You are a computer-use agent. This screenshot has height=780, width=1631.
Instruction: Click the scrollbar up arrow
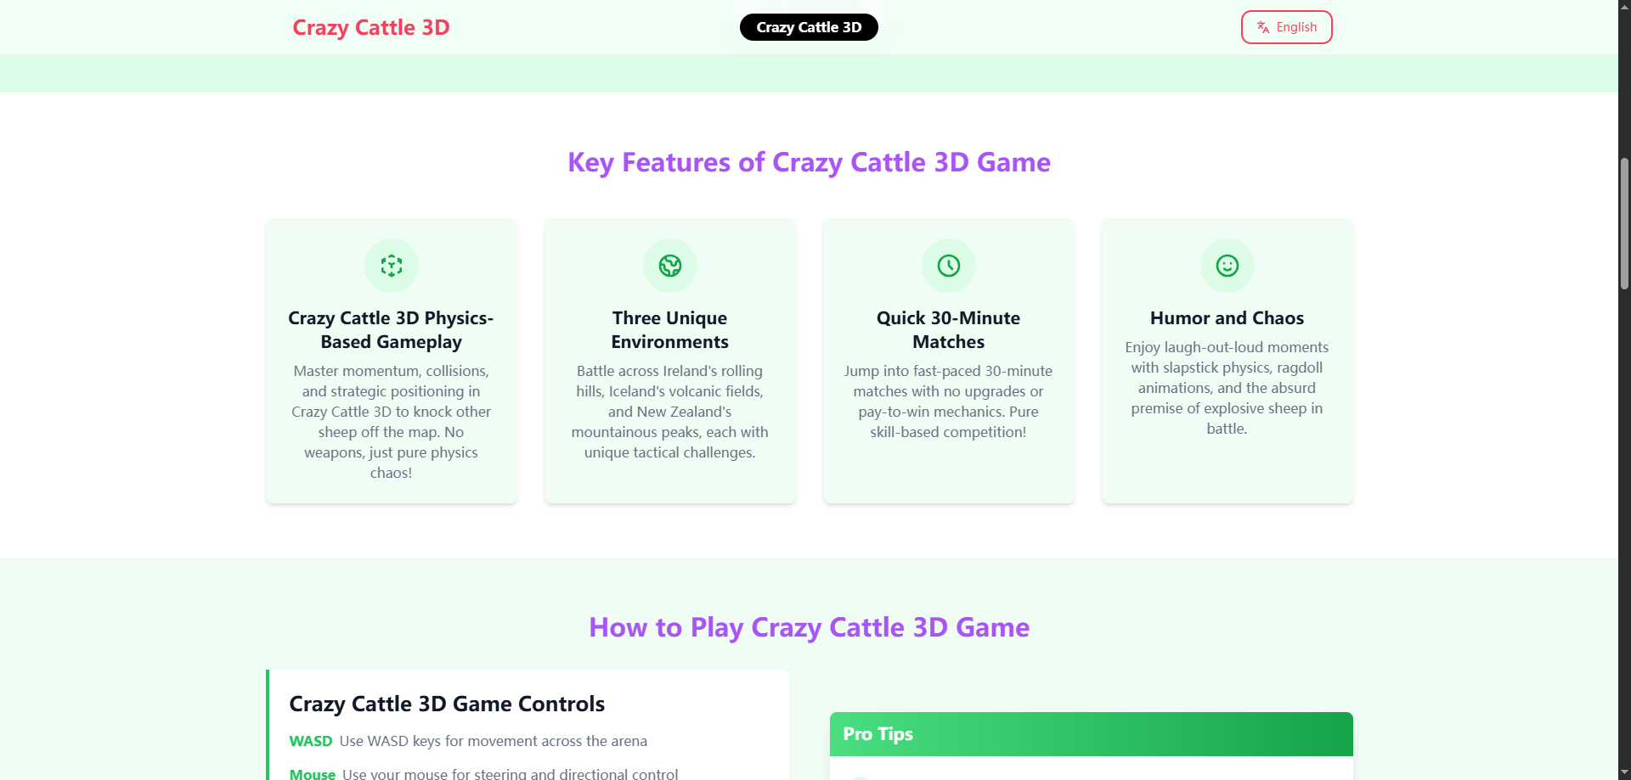[x=1623, y=7]
